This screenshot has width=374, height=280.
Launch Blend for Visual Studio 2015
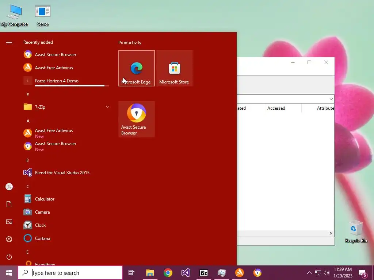[x=66, y=172]
